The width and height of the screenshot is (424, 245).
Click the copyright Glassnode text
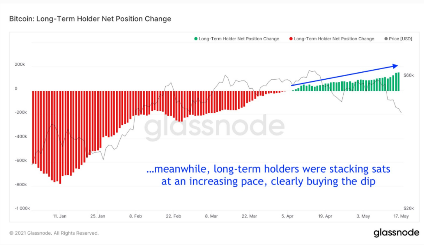tap(54, 233)
